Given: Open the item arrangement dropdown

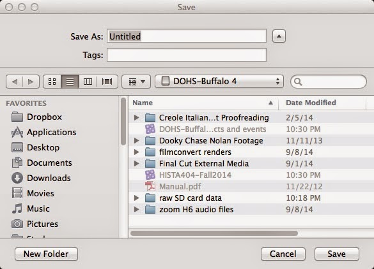Looking at the screenshot, I should coord(136,82).
